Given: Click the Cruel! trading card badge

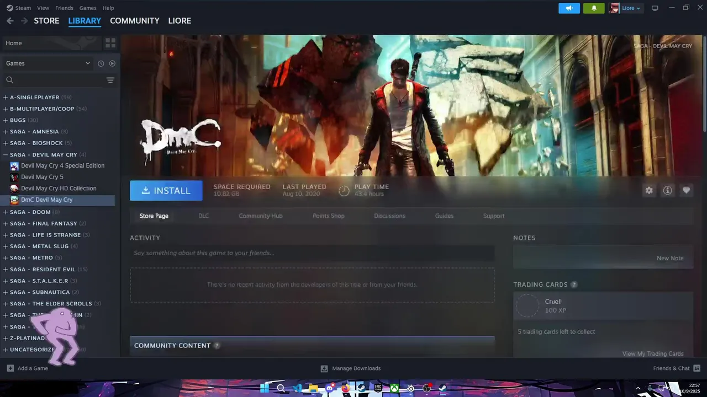Looking at the screenshot, I should [x=527, y=305].
